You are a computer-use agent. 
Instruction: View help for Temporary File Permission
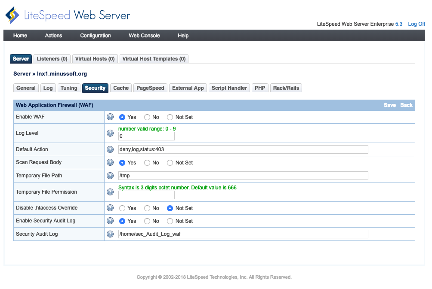[110, 192]
